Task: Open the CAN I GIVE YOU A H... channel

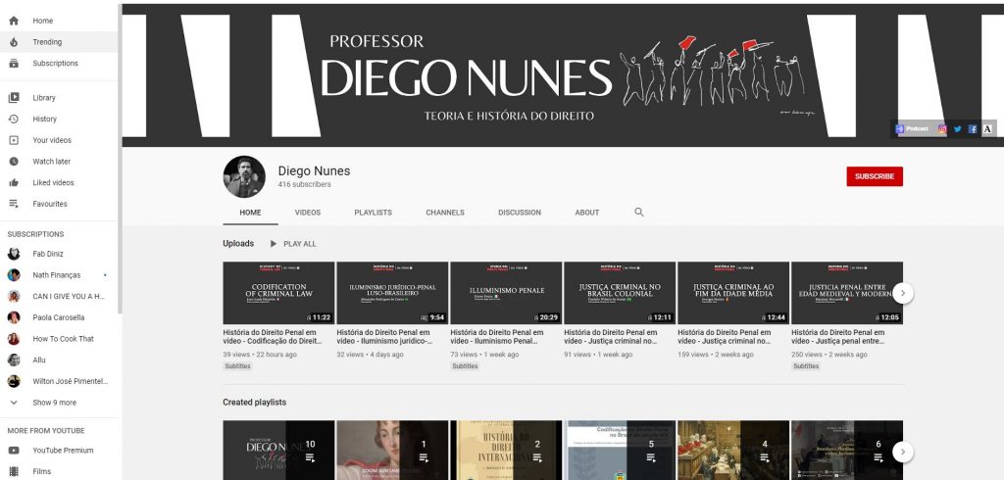Action: pyautogui.click(x=58, y=296)
